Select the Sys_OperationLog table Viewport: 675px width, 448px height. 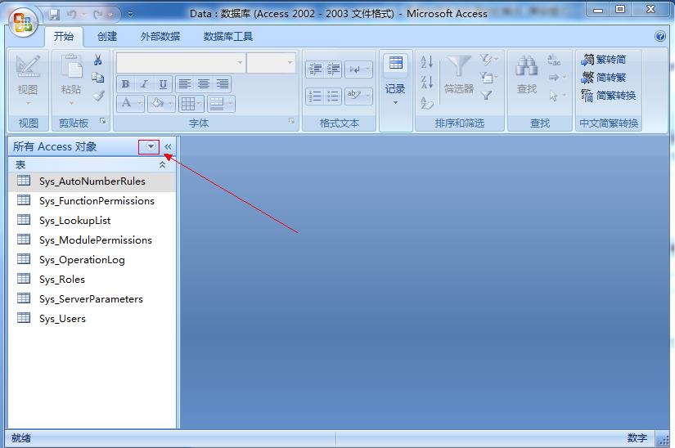tap(92, 260)
